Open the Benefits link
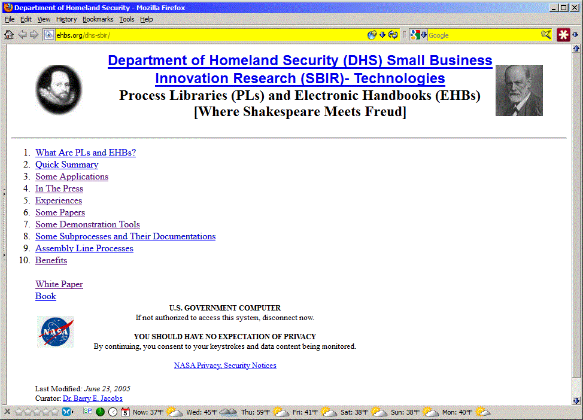The height and width of the screenshot is (420, 583). [x=51, y=260]
